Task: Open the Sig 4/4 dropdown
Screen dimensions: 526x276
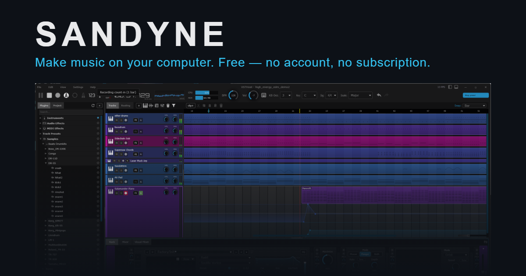Action: 332,95
